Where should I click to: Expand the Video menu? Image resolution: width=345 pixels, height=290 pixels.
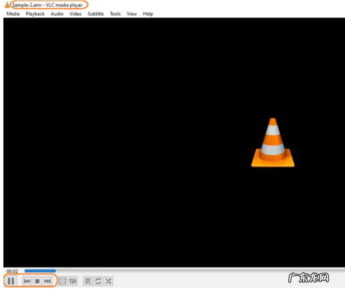click(76, 14)
